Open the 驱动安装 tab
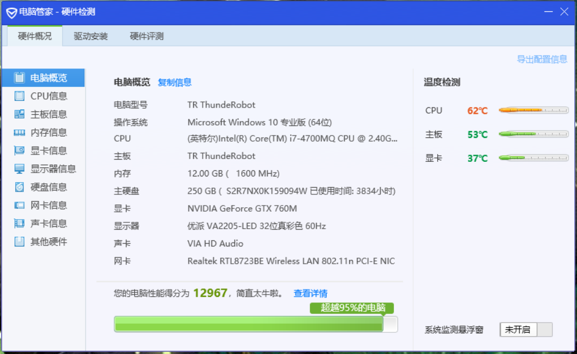 pos(91,36)
